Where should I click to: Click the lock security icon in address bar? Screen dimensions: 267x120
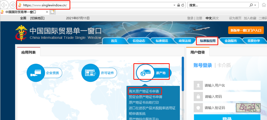[x=178, y=5]
